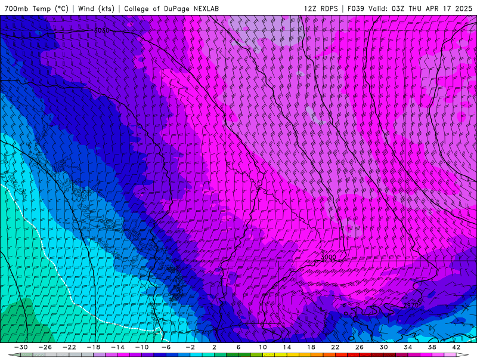This screenshot has height=358, width=477.
Task: Click the 'F039' forecast hour text
Action: point(355,8)
